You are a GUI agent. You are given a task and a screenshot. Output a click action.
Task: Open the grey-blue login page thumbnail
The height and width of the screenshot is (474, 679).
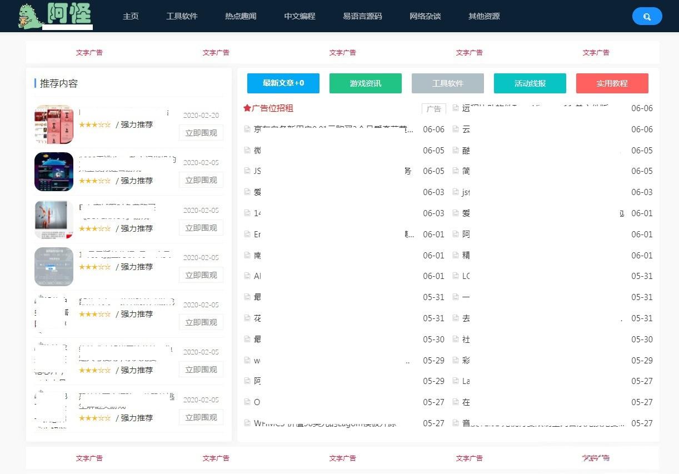click(54, 267)
